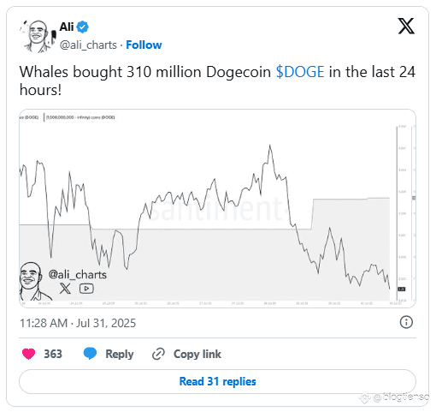Click the @ali_charts handle in header

pos(88,45)
